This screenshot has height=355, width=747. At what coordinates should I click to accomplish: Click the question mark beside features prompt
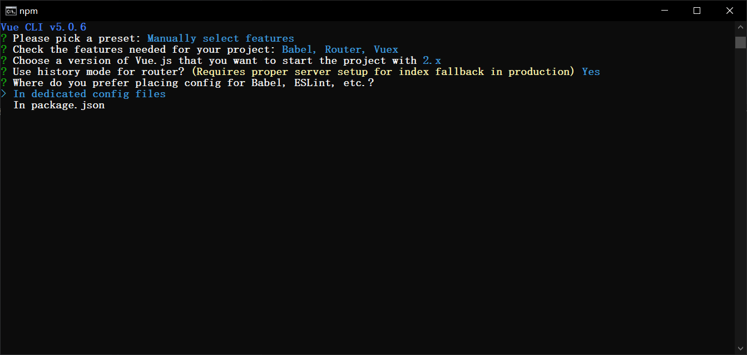click(4, 49)
